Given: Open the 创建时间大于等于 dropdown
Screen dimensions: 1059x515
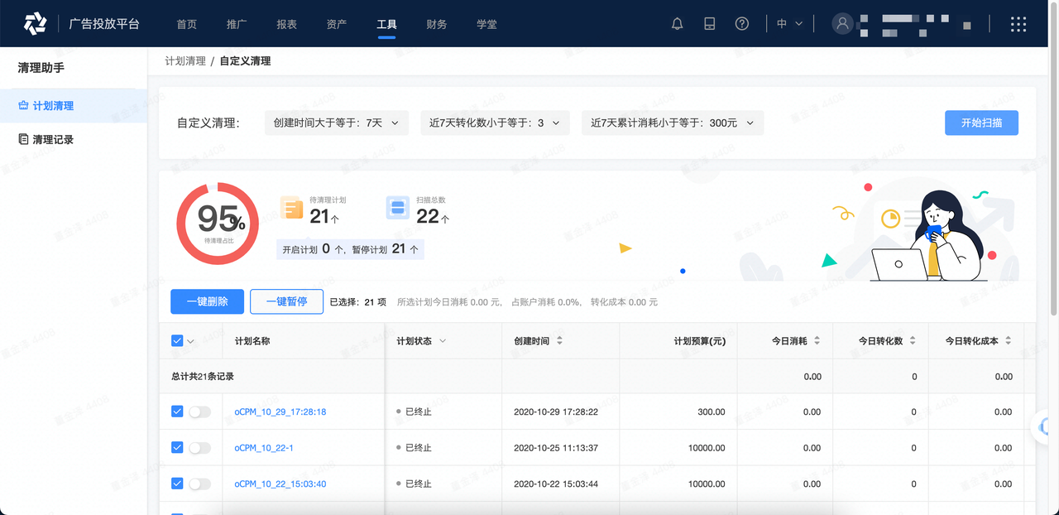Looking at the screenshot, I should click(336, 122).
